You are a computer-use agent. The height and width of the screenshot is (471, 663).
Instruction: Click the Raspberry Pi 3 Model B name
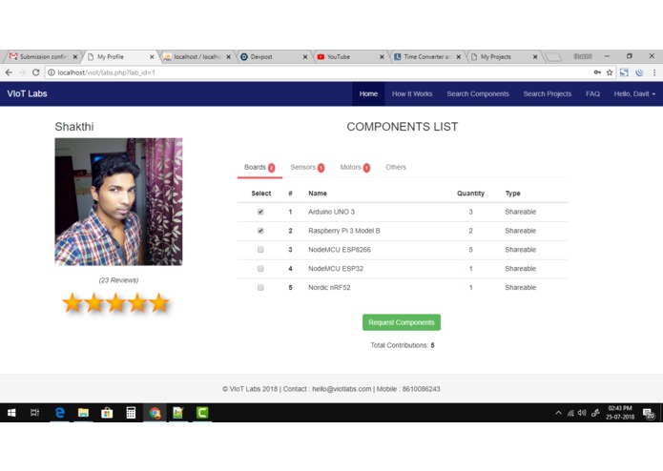tap(344, 231)
